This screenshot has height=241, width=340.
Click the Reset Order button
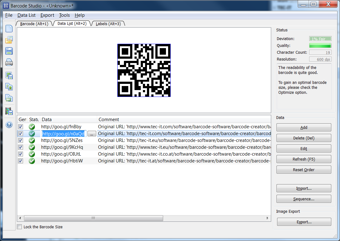click(x=304, y=170)
